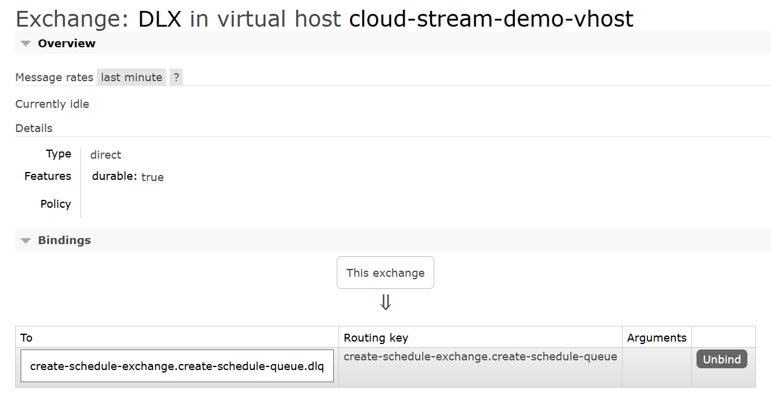Click the cloud-stream-demo-vhost virtual host name
The height and width of the screenshot is (407, 771).
pyautogui.click(x=491, y=19)
